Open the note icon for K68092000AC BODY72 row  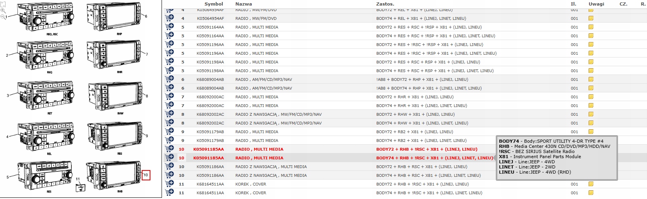[x=591, y=97]
